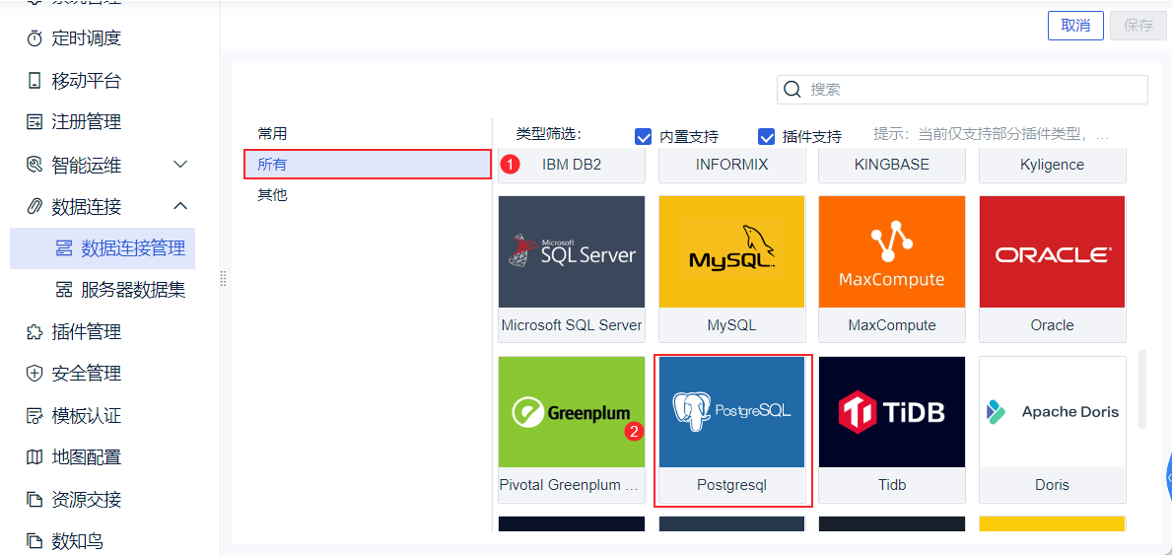Screen dimensions: 1172x555
Task: Click the 数据连接管理 icon
Action: click(x=64, y=248)
